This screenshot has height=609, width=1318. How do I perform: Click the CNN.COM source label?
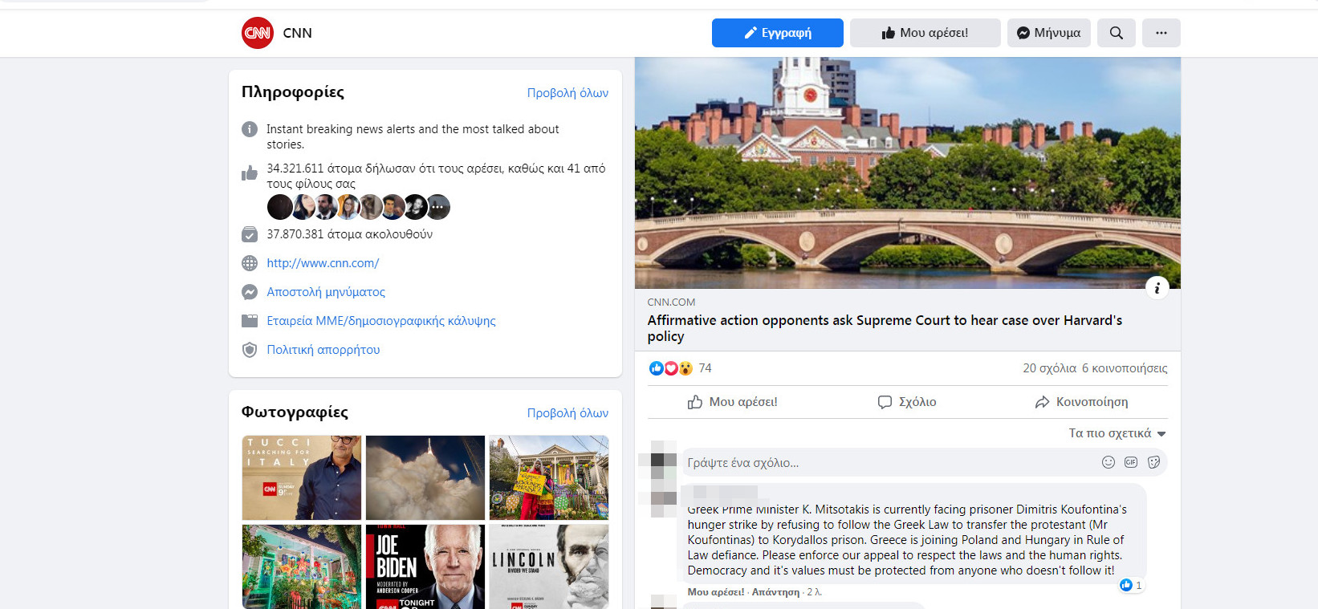pos(671,302)
